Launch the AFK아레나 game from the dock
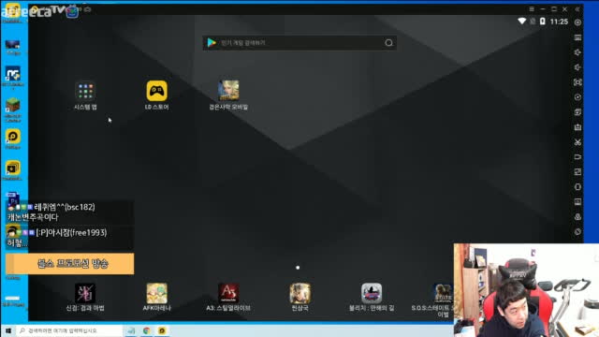The width and height of the screenshot is (599, 337). 156,293
